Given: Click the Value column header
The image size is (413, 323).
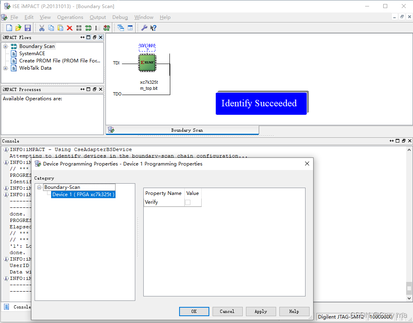Looking at the screenshot, I should pyautogui.click(x=192, y=193).
